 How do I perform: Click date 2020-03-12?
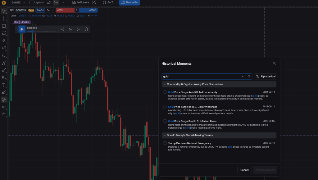(269, 143)
